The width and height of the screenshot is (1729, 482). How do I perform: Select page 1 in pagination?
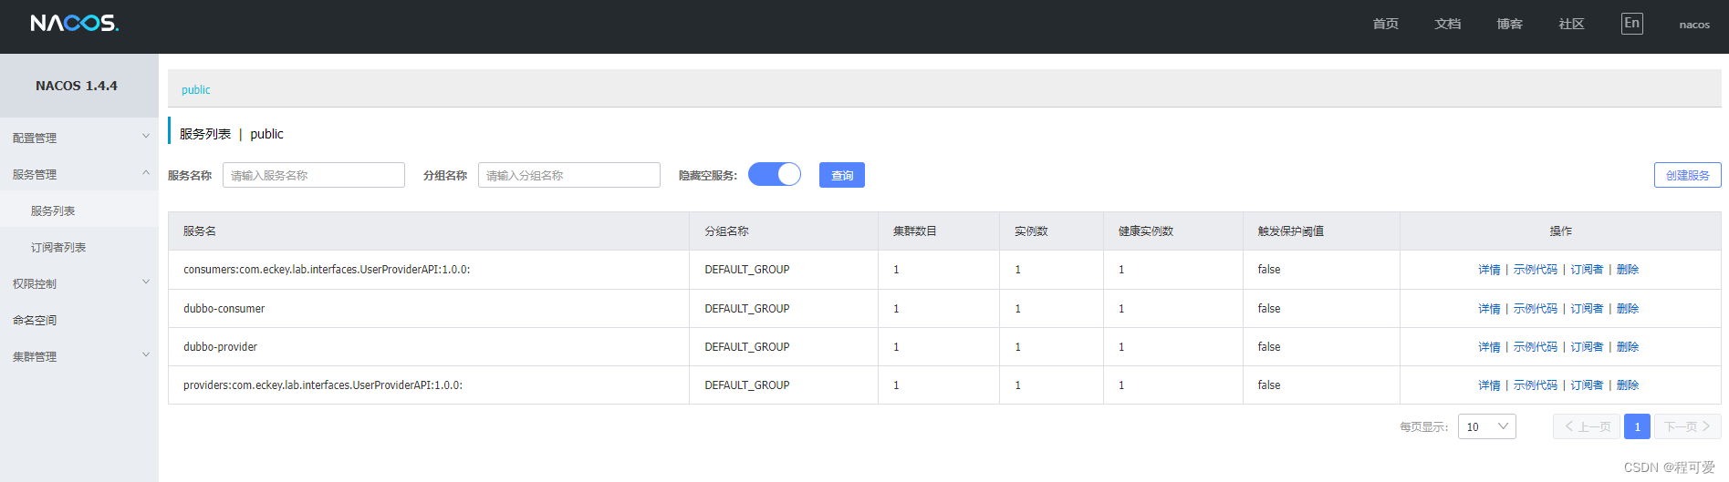pos(1638,426)
